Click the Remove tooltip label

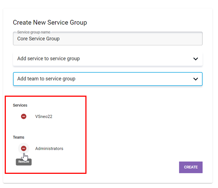point(24,162)
